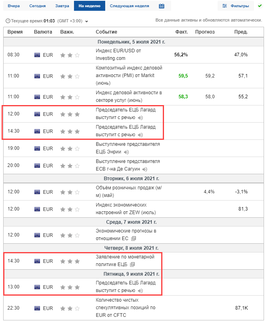
Task: Click speaker icon on 13:00 Friday Lagarde speech
Action: click(x=140, y=290)
